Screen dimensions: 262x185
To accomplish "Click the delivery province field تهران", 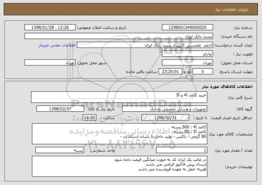I will coord(187,63).
